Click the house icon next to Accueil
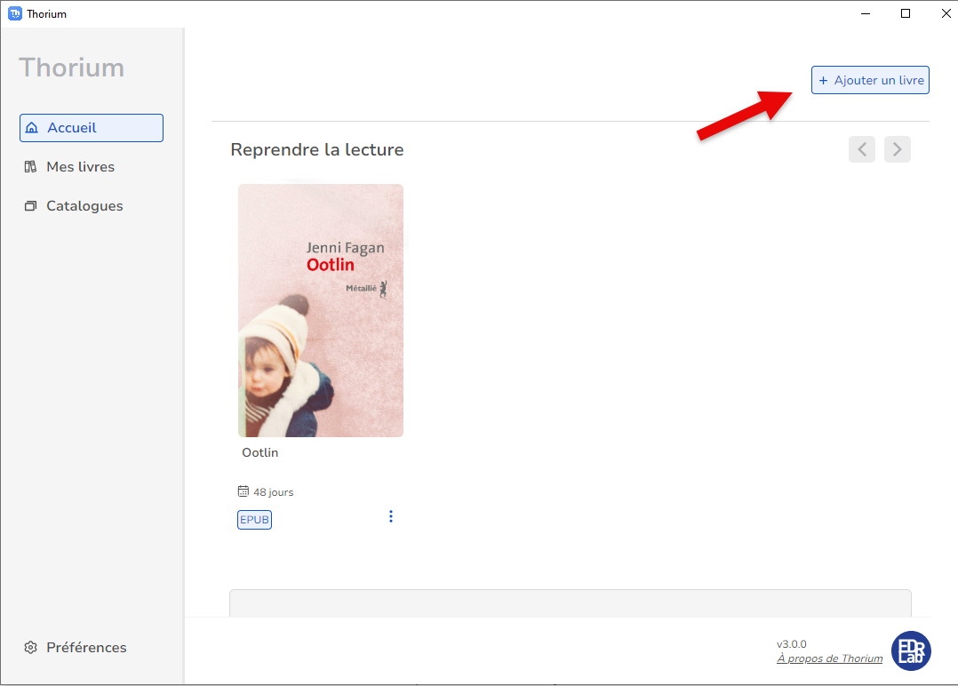The height and width of the screenshot is (686, 958). (32, 128)
